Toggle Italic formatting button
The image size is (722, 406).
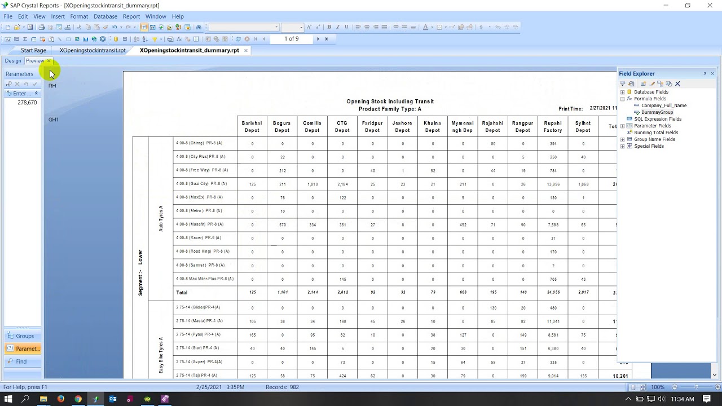click(337, 27)
